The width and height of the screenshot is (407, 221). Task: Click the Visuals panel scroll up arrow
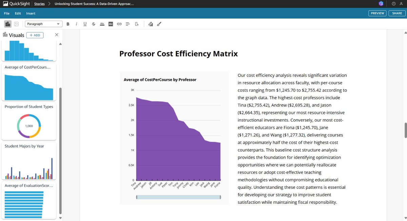coord(61,44)
